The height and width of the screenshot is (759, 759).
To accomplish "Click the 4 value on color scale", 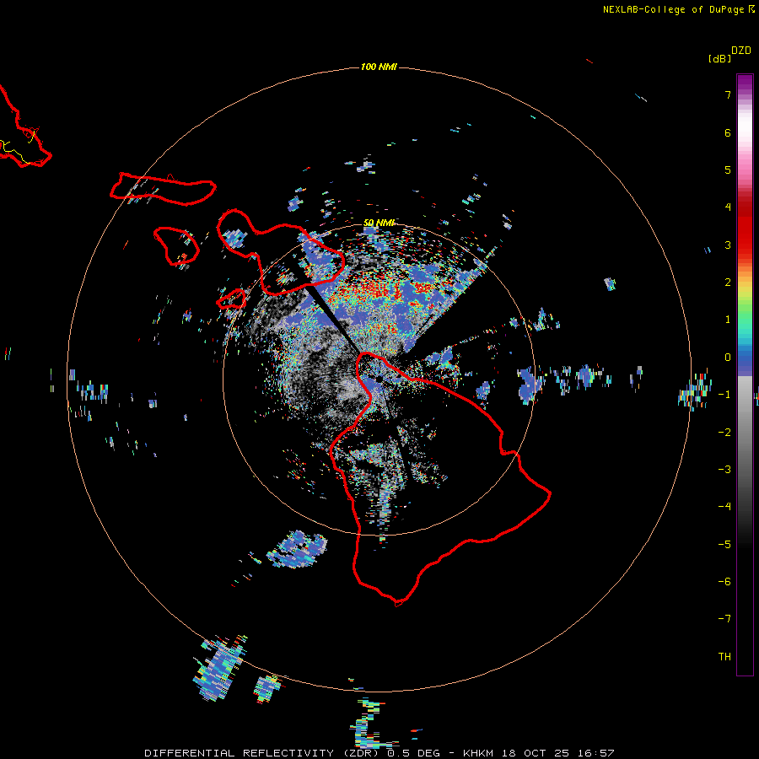I will [728, 207].
